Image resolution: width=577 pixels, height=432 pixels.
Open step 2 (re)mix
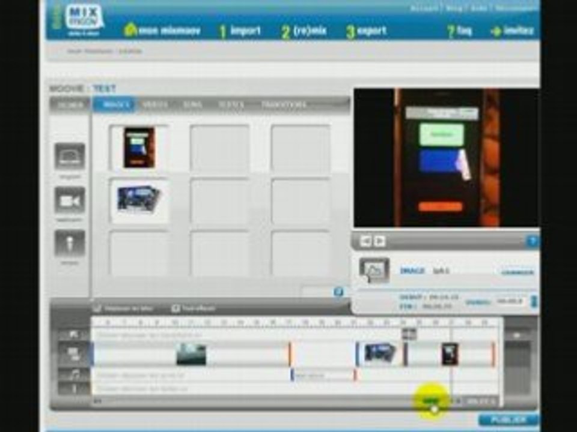[304, 31]
